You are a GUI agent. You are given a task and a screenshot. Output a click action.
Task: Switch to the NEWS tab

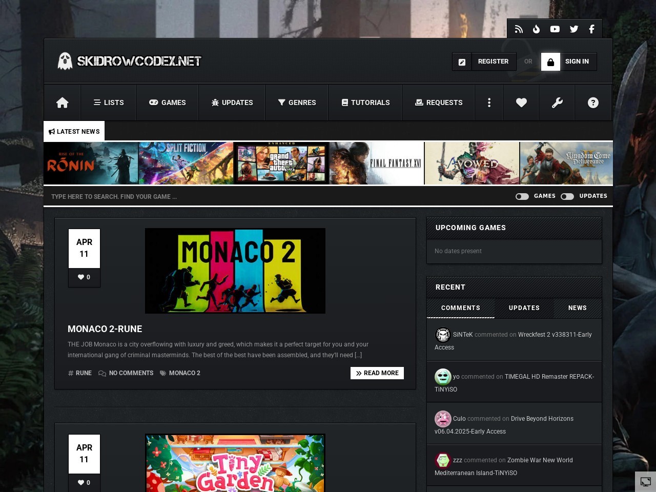click(x=578, y=308)
